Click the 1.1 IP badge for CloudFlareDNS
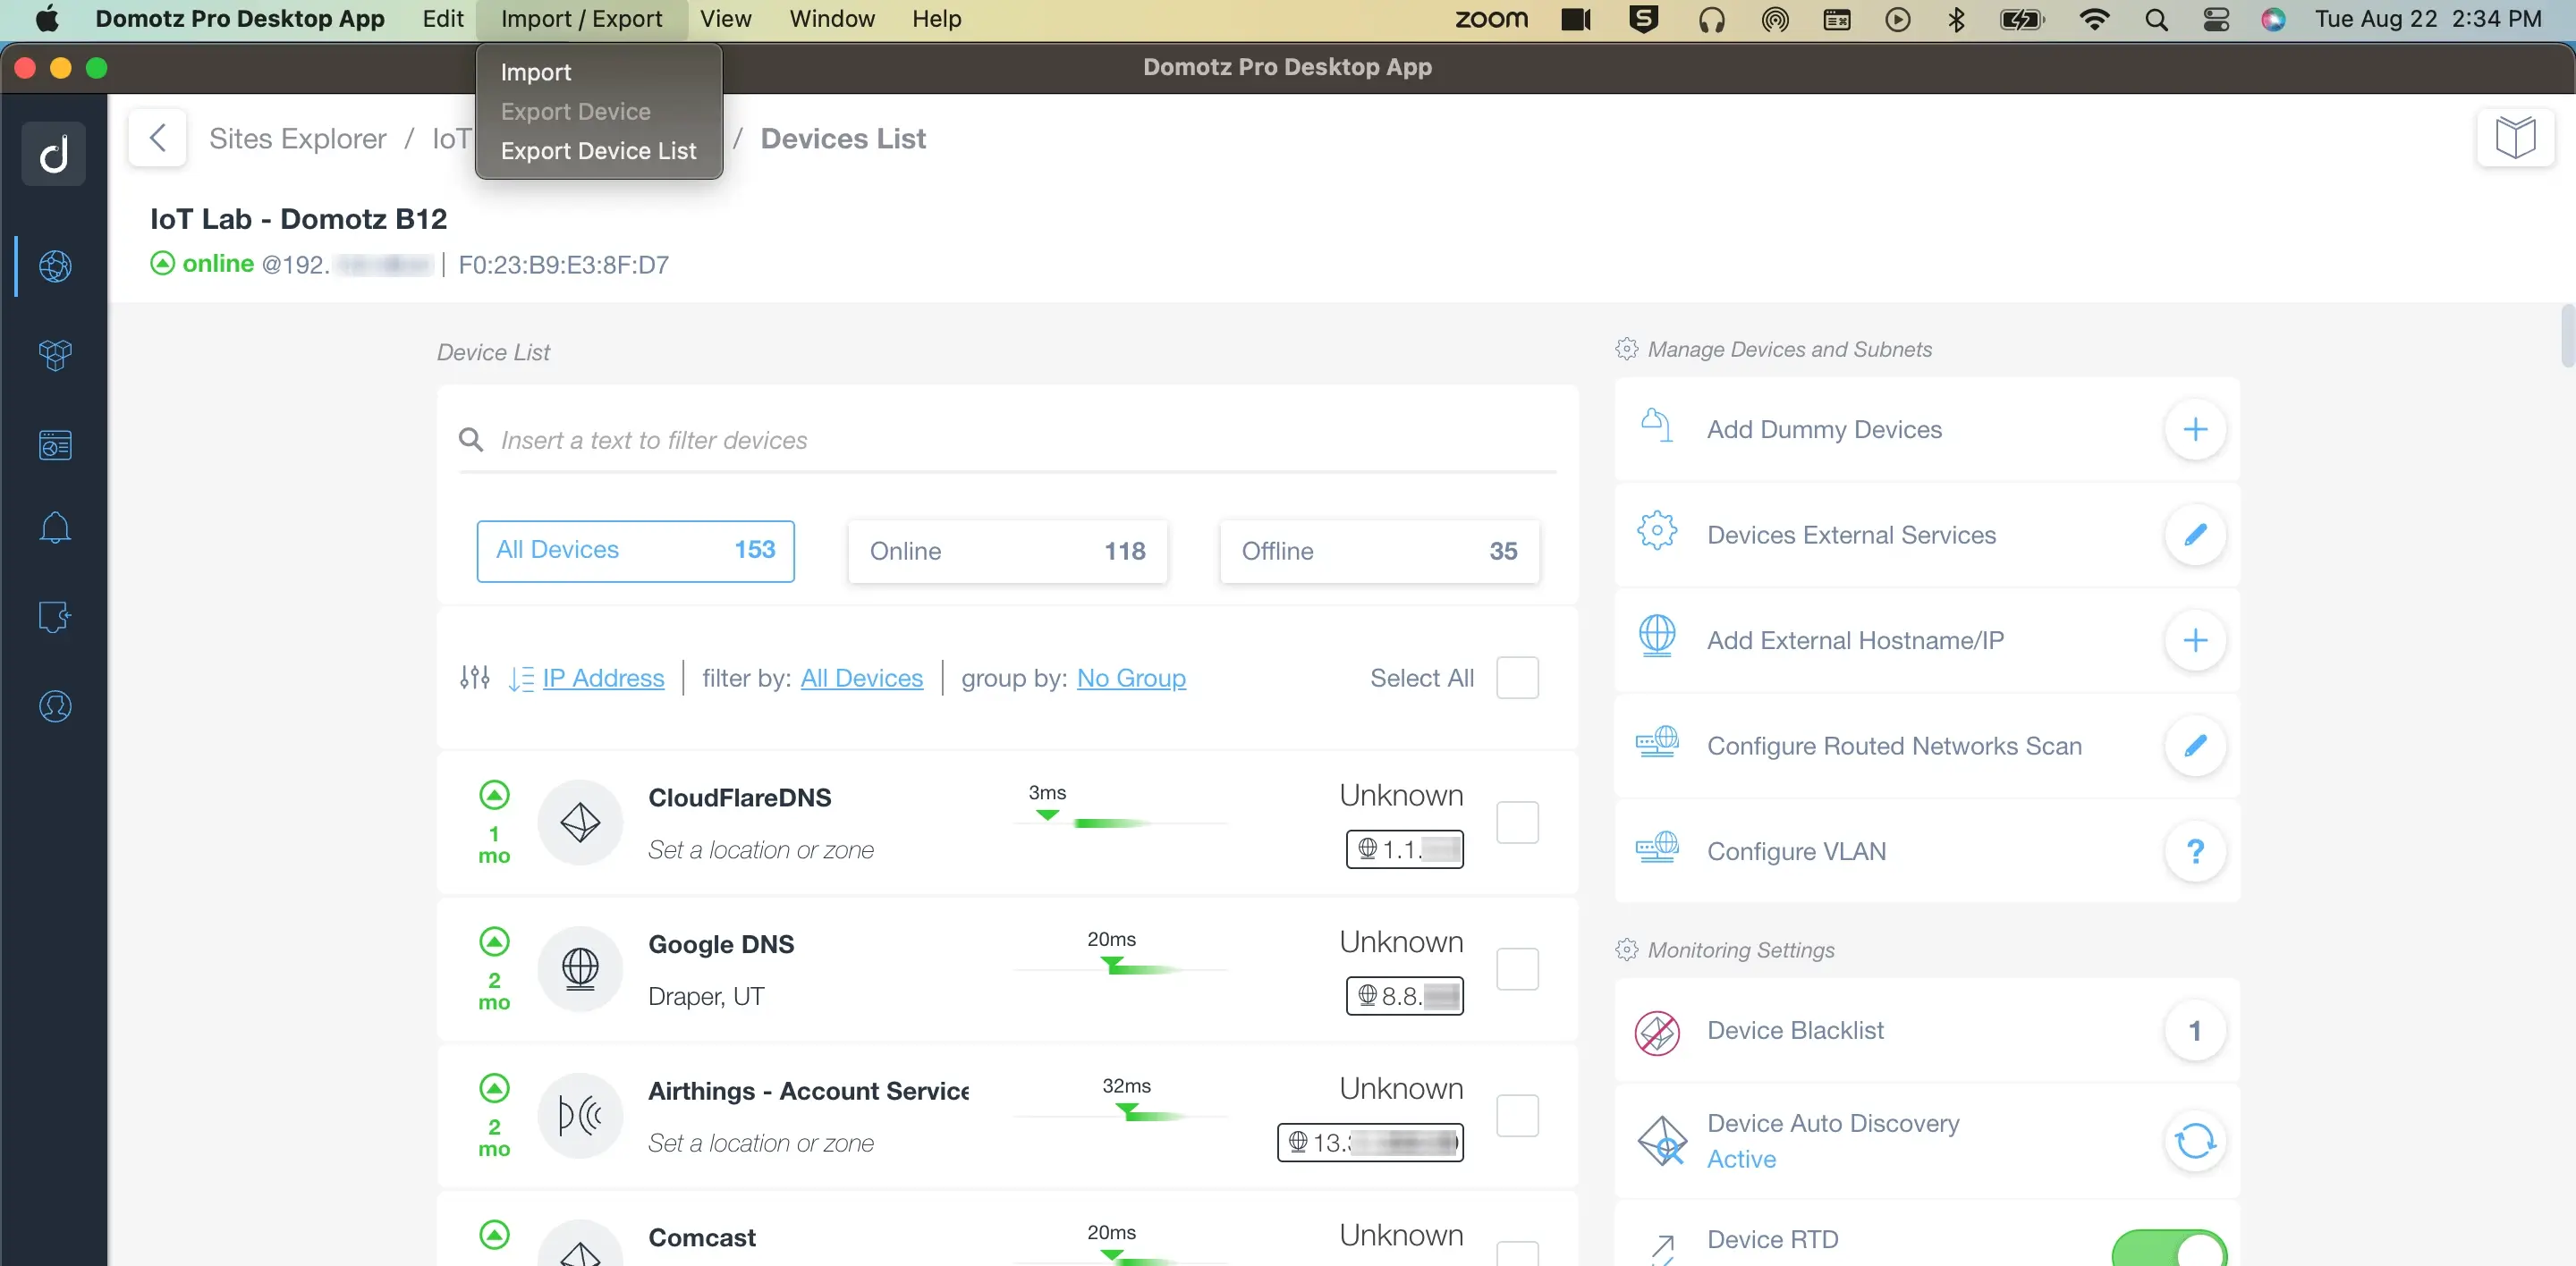 pos(1404,849)
